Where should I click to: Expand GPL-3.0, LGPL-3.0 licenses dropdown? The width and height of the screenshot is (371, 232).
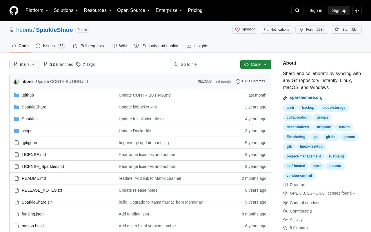pos(319,193)
